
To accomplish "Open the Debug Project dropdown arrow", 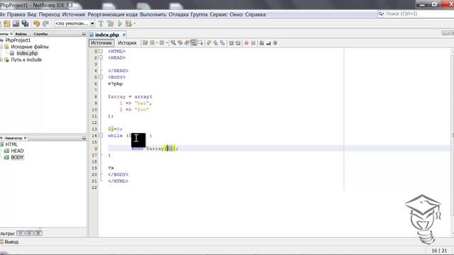I will [134, 23].
